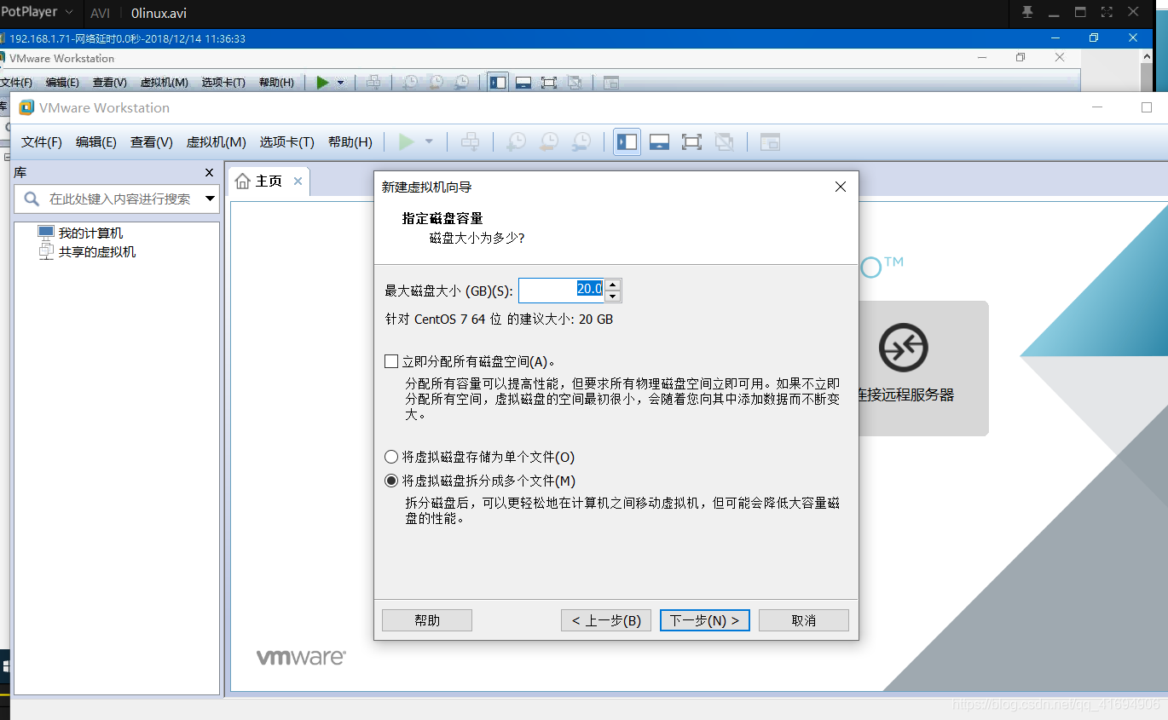Image resolution: width=1168 pixels, height=720 pixels.
Task: Select 将虚拟磁盘存储为单个文件 radio button
Action: 392,457
